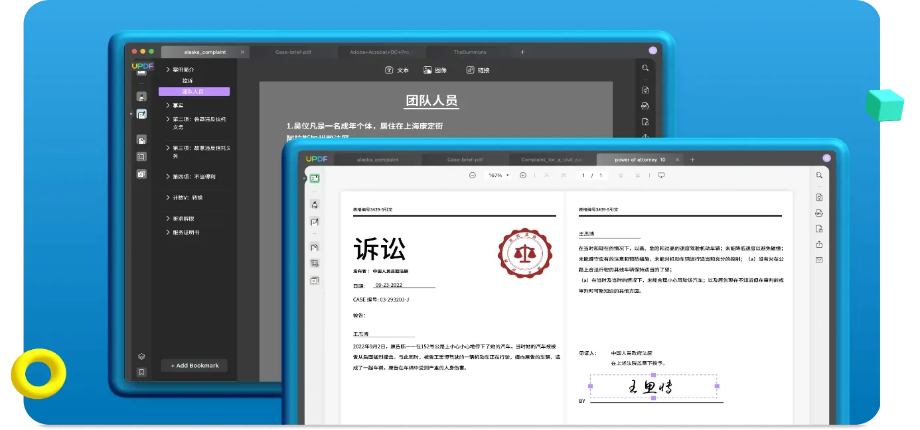Select the crop tool in back window sidebar

pyautogui.click(x=141, y=157)
